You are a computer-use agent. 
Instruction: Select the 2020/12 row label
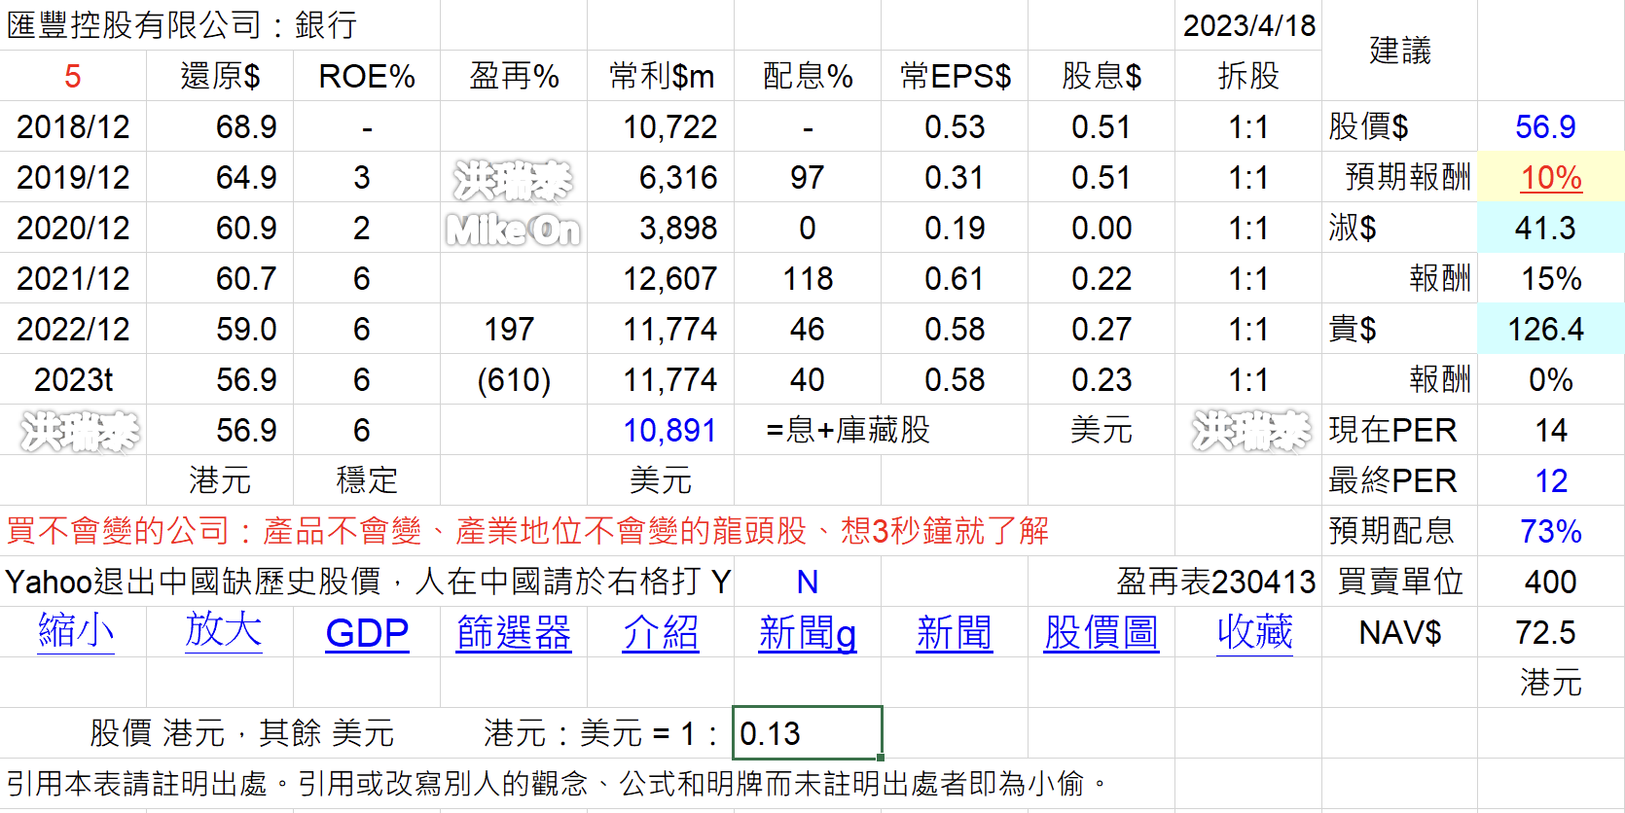coord(73,228)
